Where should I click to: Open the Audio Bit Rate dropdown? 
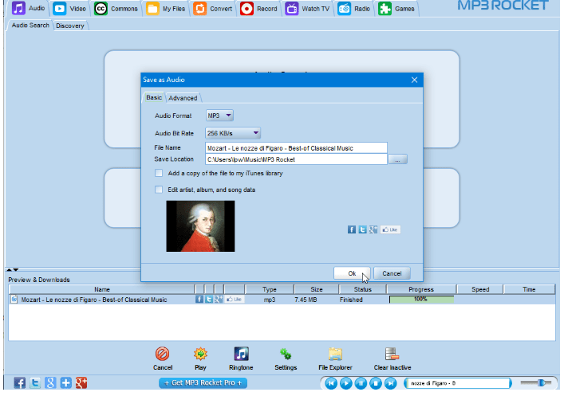point(233,133)
